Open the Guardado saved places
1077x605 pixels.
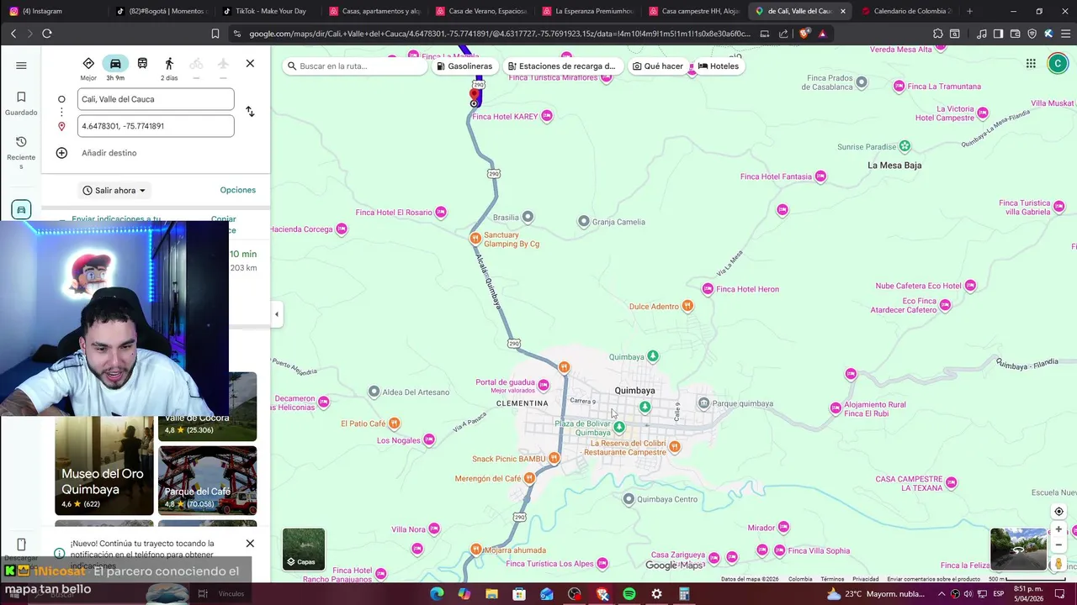click(21, 103)
